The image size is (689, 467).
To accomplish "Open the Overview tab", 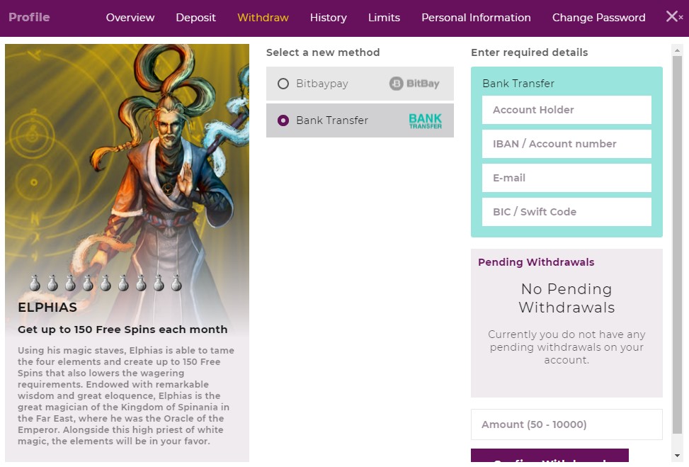I will pos(130,18).
